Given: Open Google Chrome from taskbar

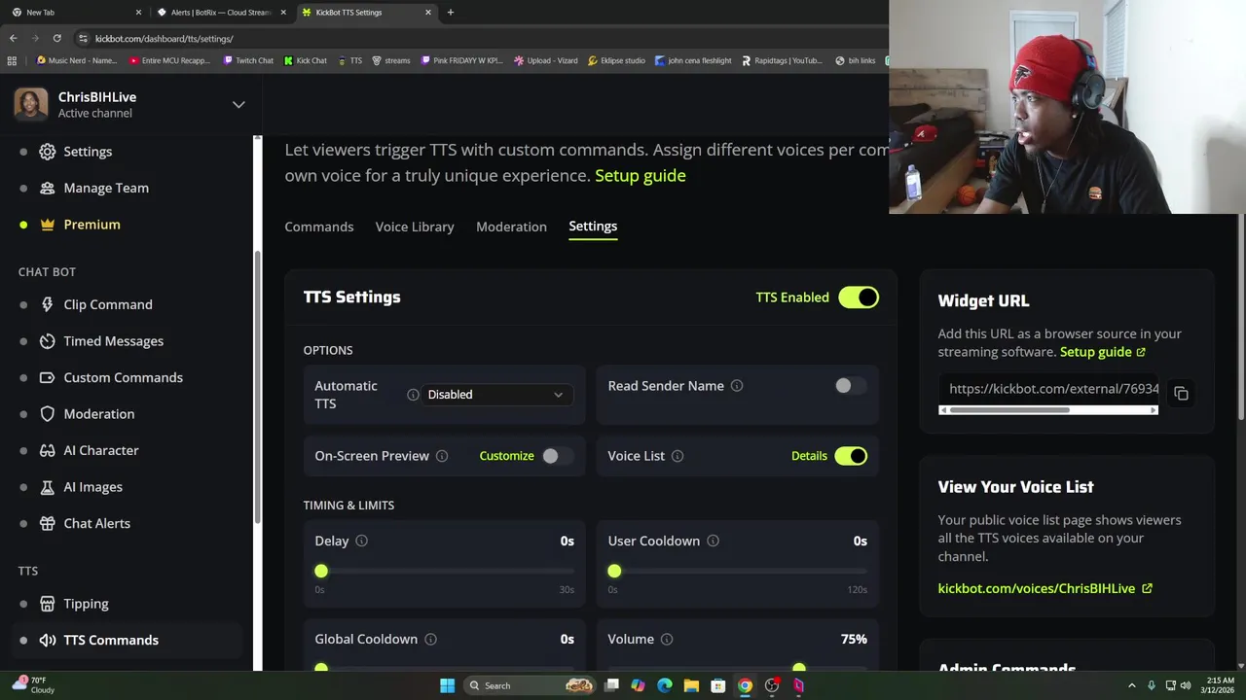Looking at the screenshot, I should (745, 685).
